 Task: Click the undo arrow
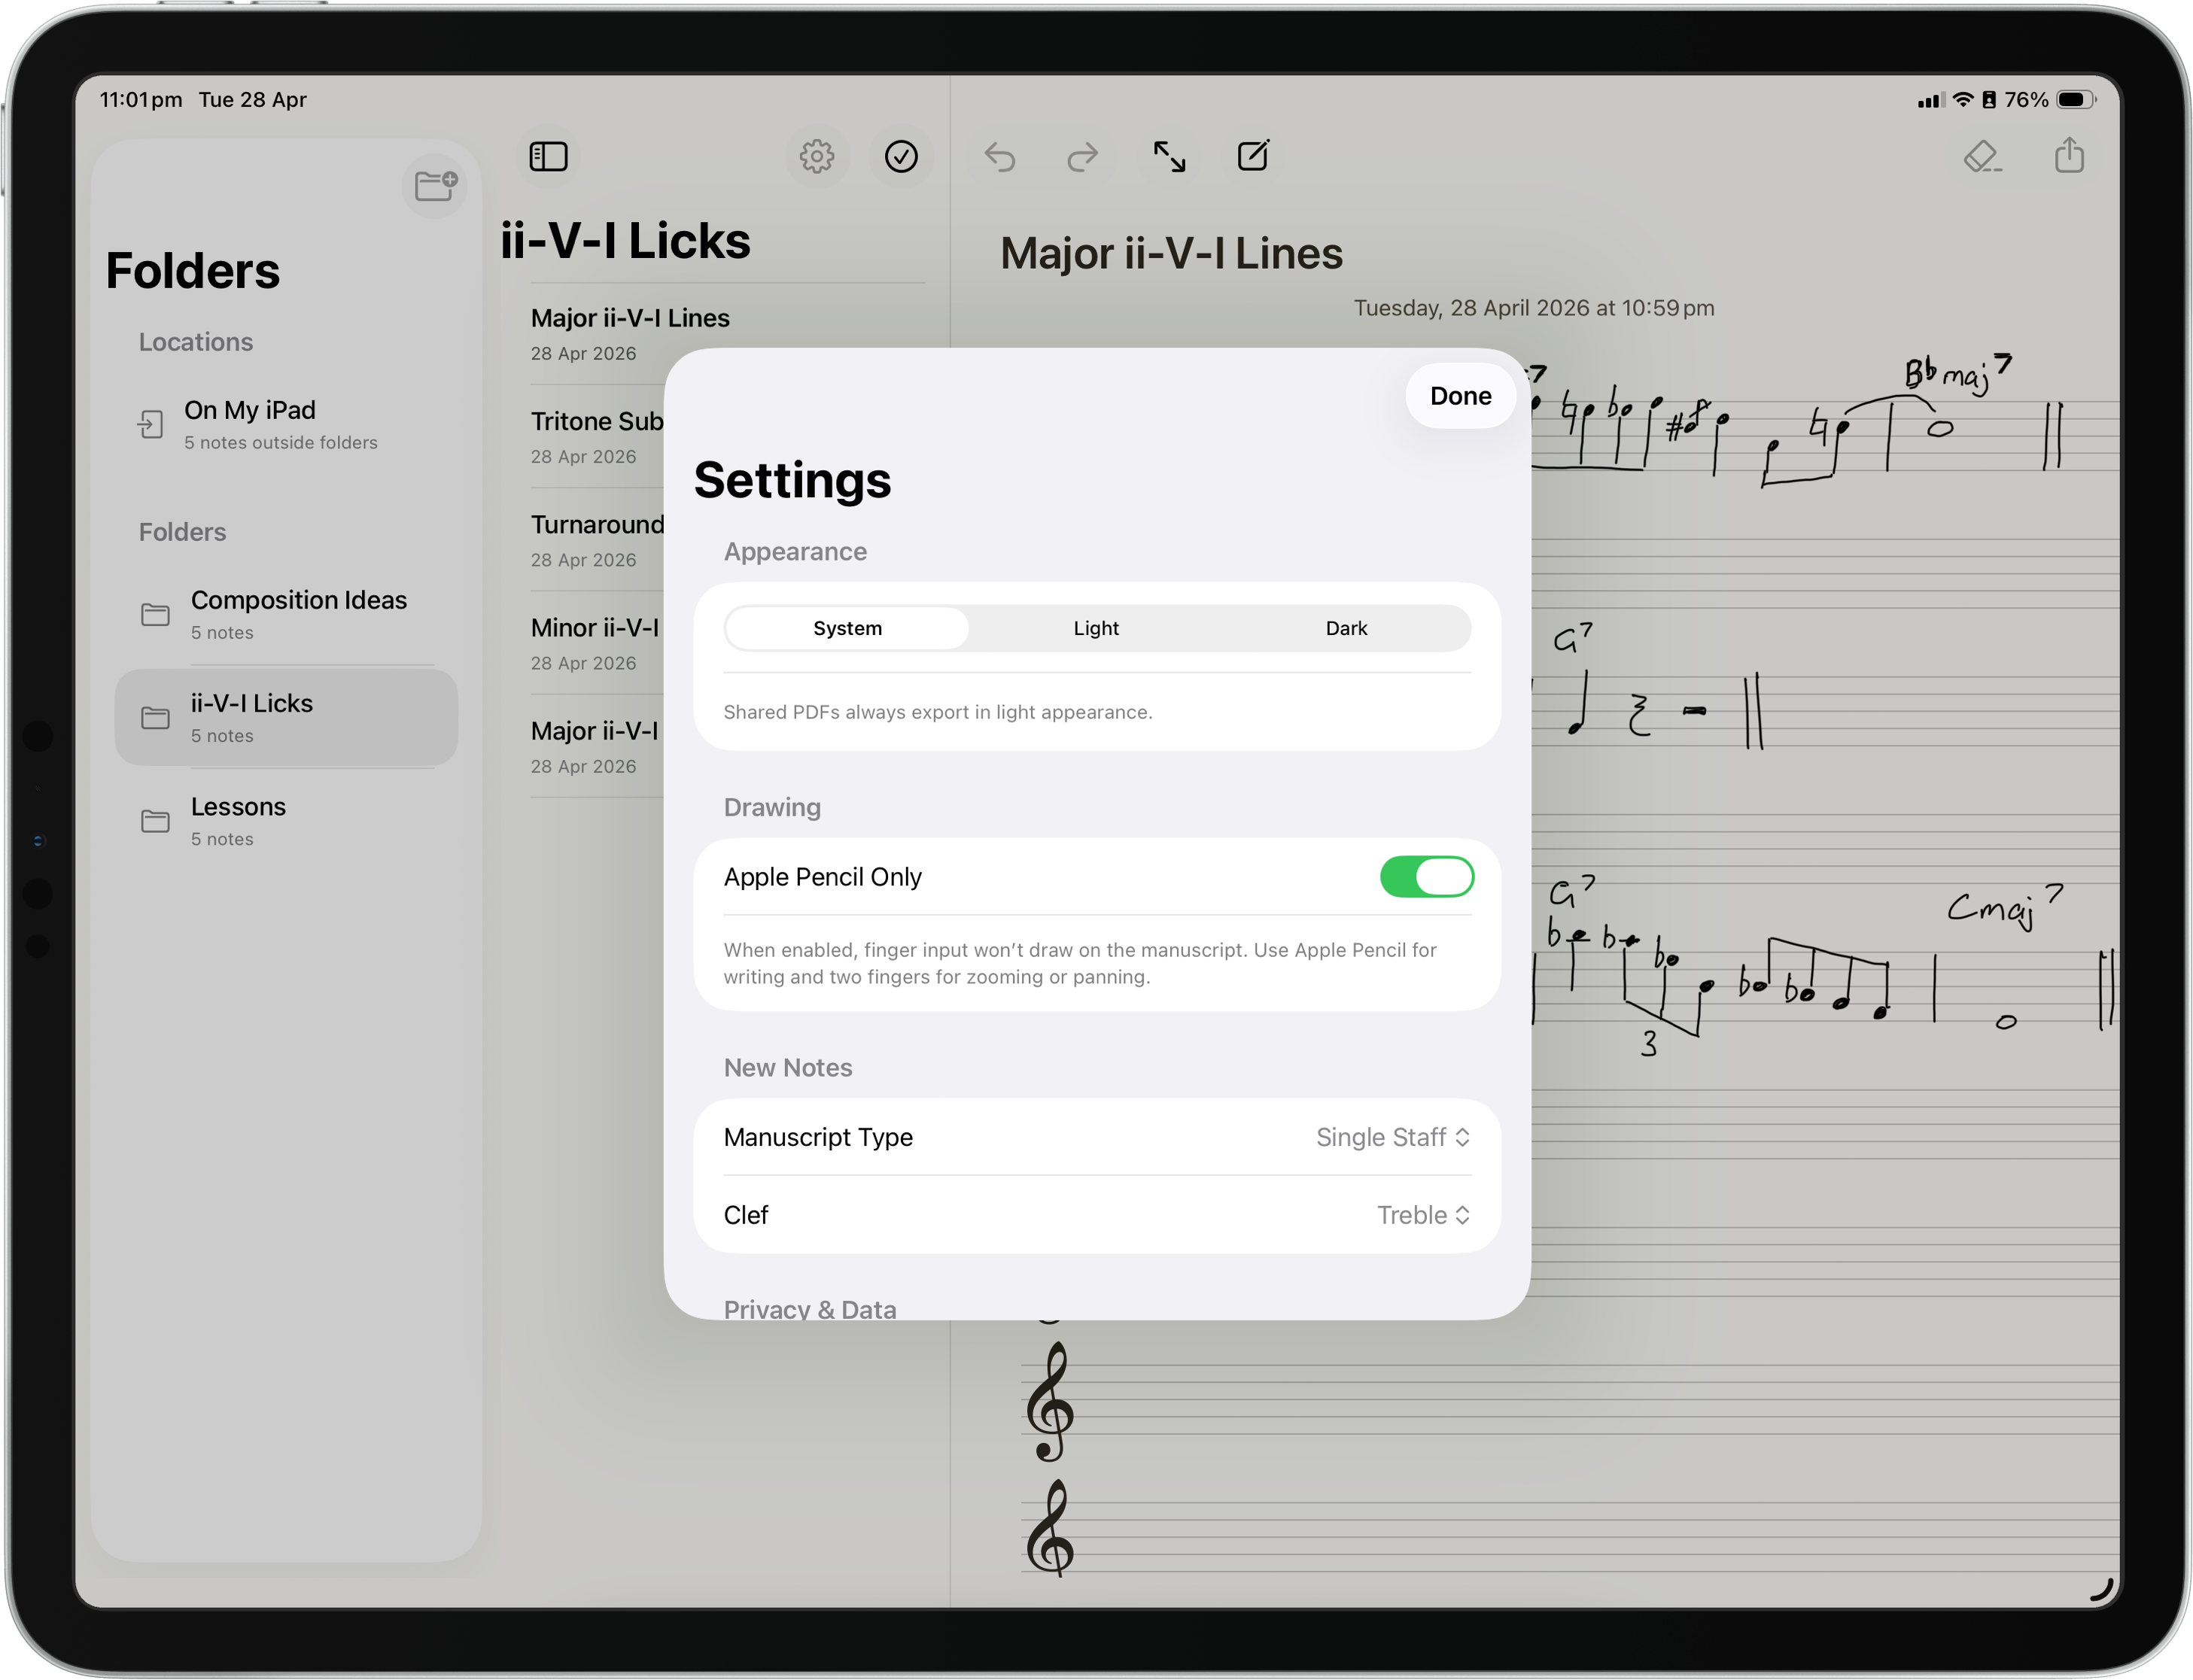[999, 157]
